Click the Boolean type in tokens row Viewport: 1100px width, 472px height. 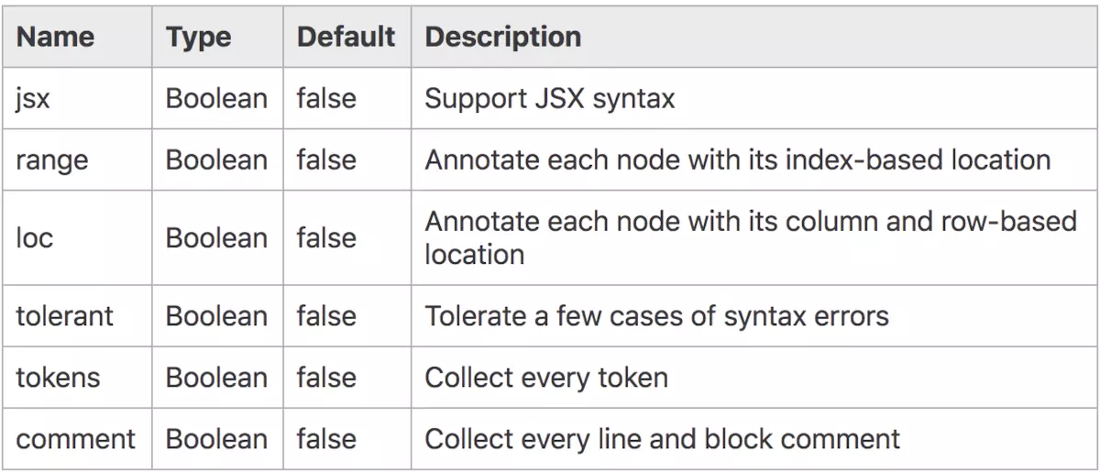coord(216,378)
